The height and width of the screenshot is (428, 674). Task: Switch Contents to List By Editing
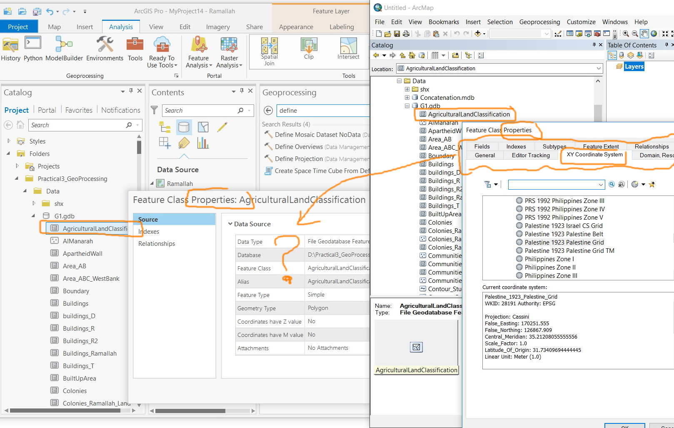click(222, 127)
